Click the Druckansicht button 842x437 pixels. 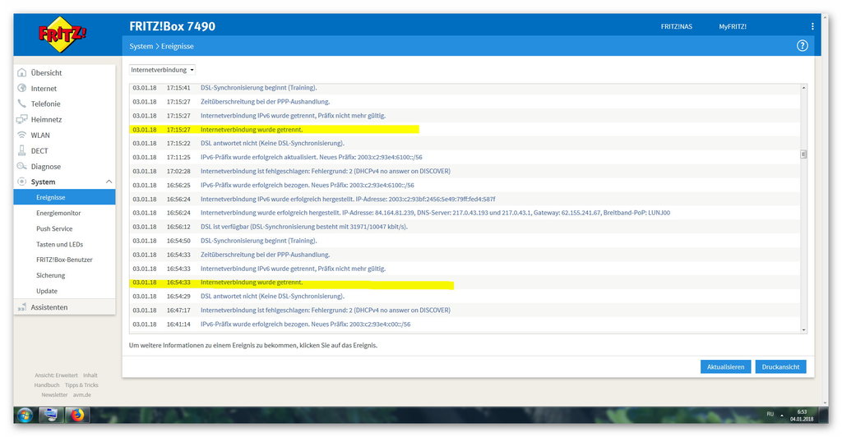pyautogui.click(x=781, y=366)
